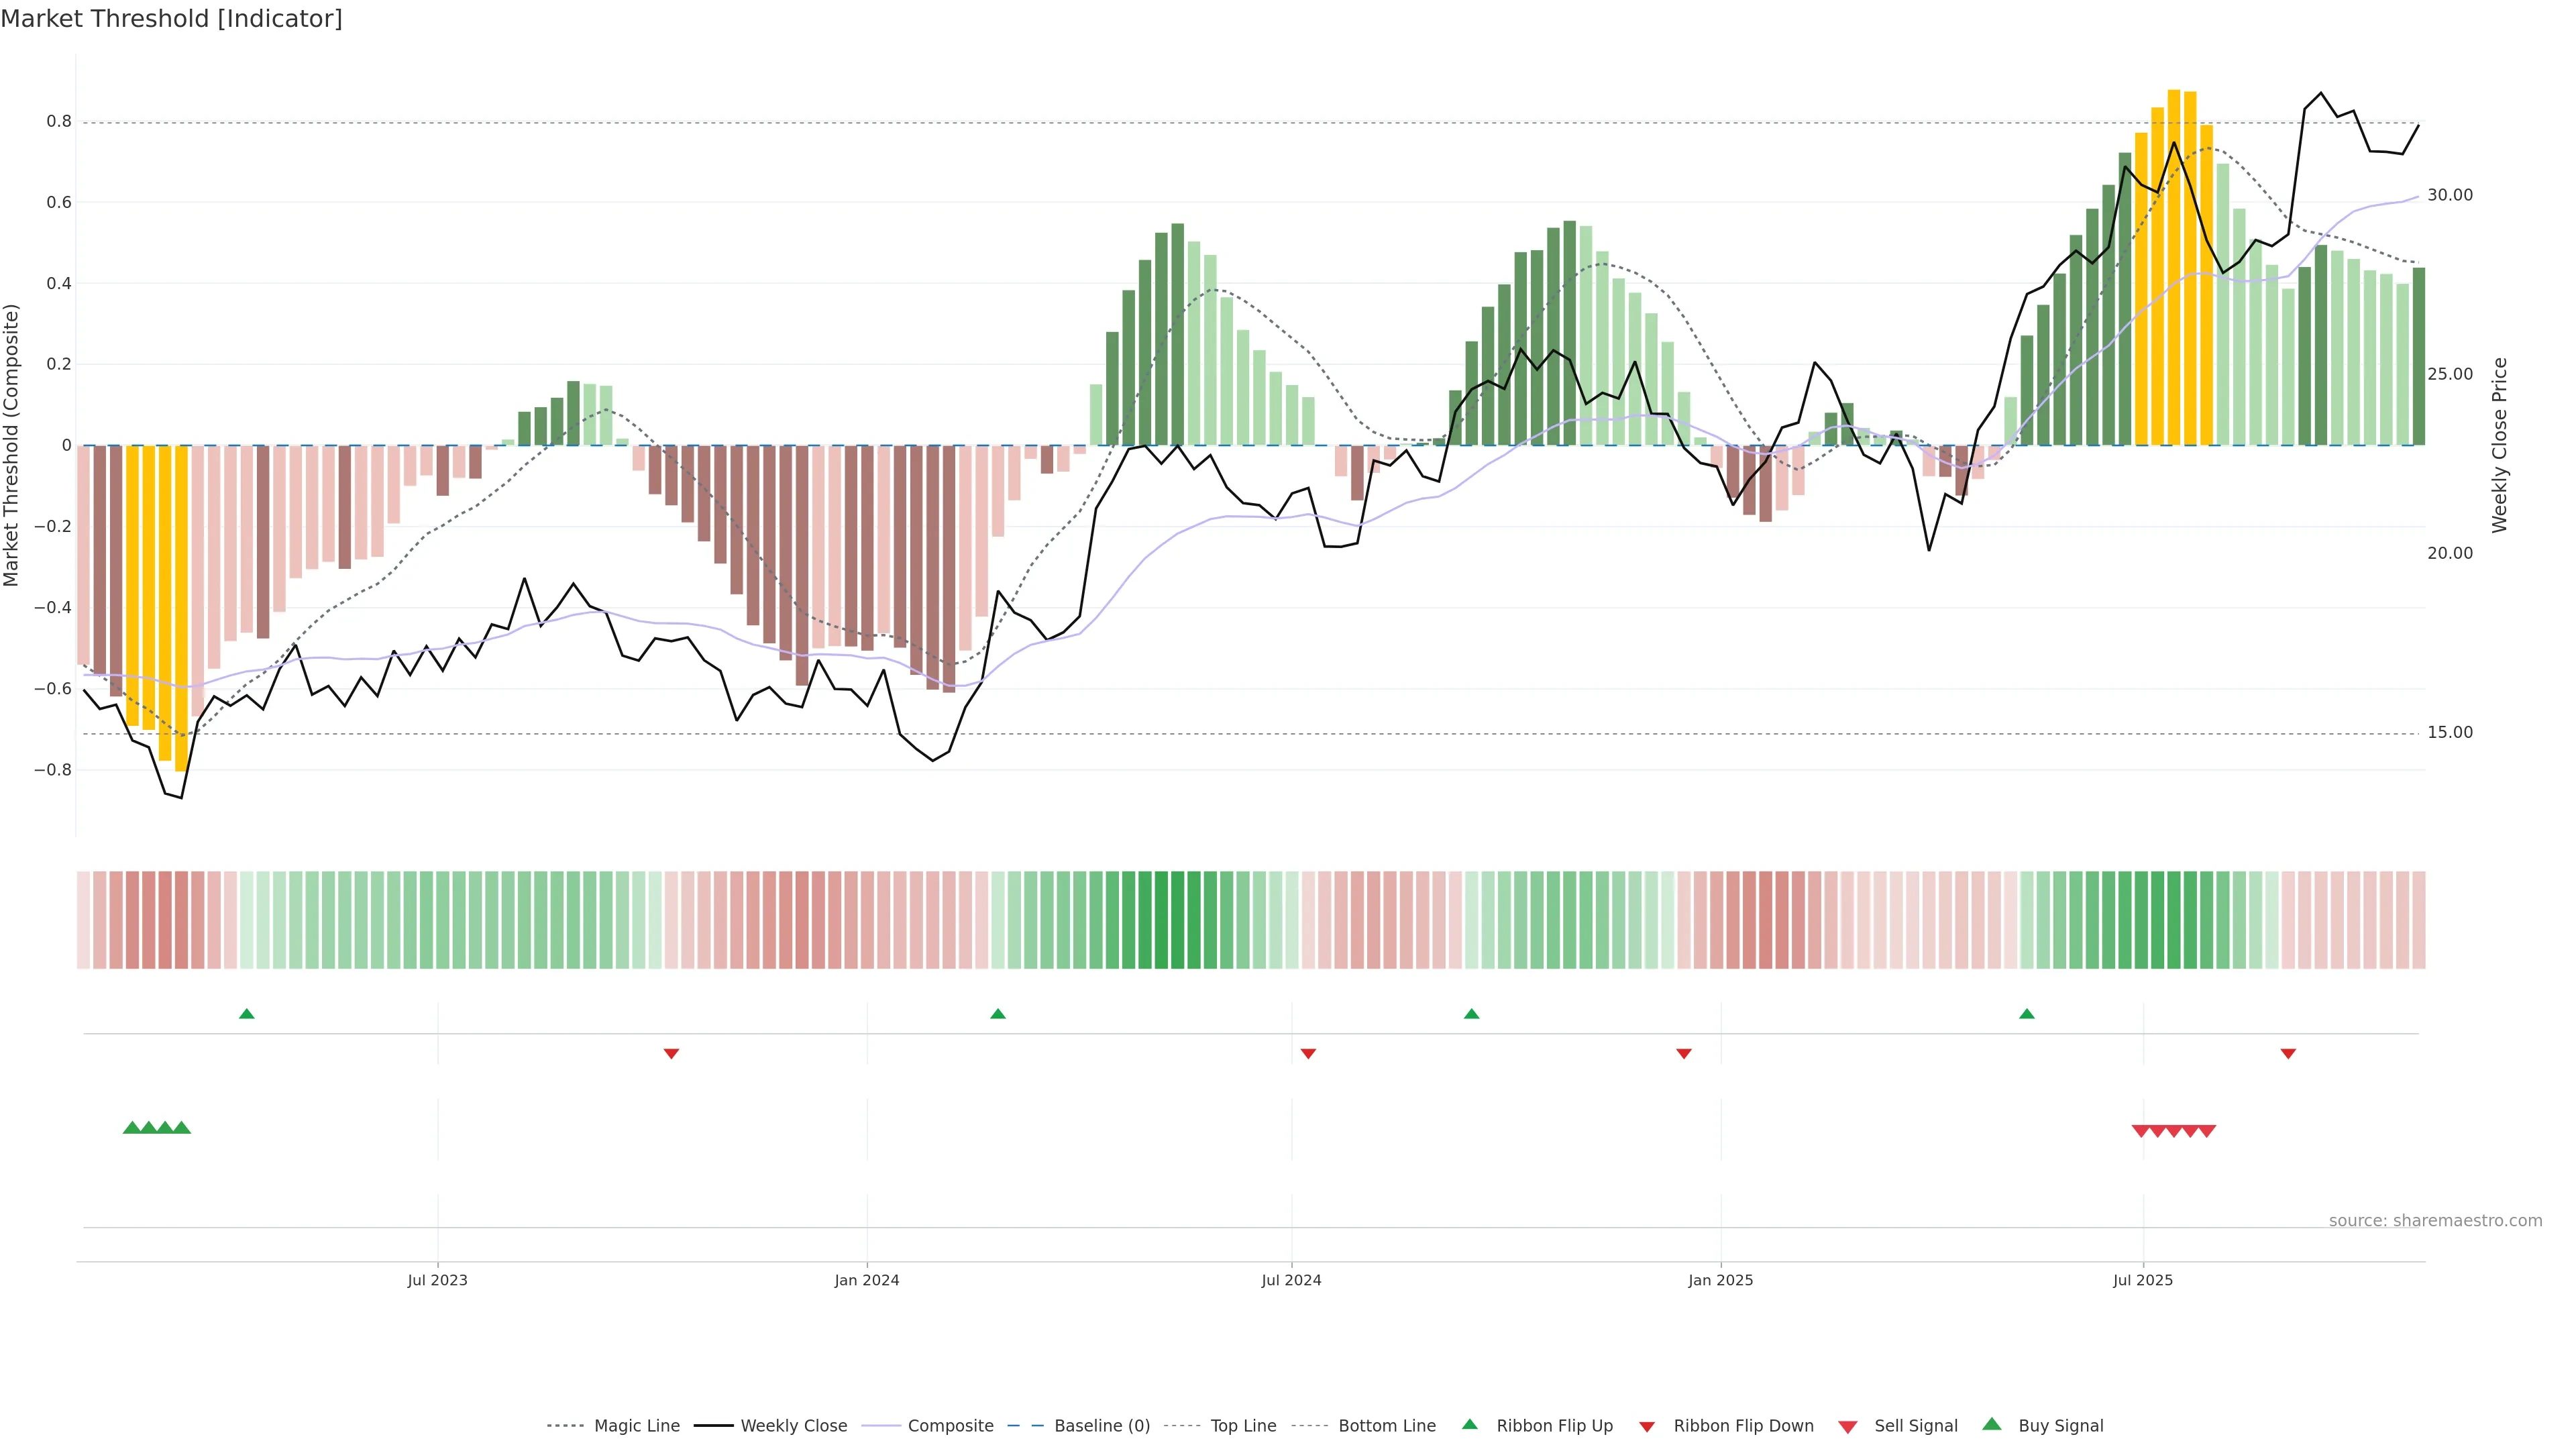Toggle the Magic Line legend entry
This screenshot has height=1449, width=2576.
tap(636, 1426)
